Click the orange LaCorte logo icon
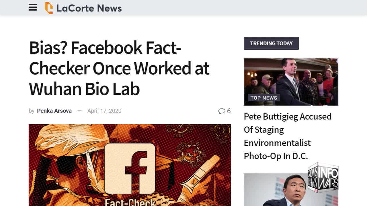This screenshot has width=367, height=206. (49, 8)
